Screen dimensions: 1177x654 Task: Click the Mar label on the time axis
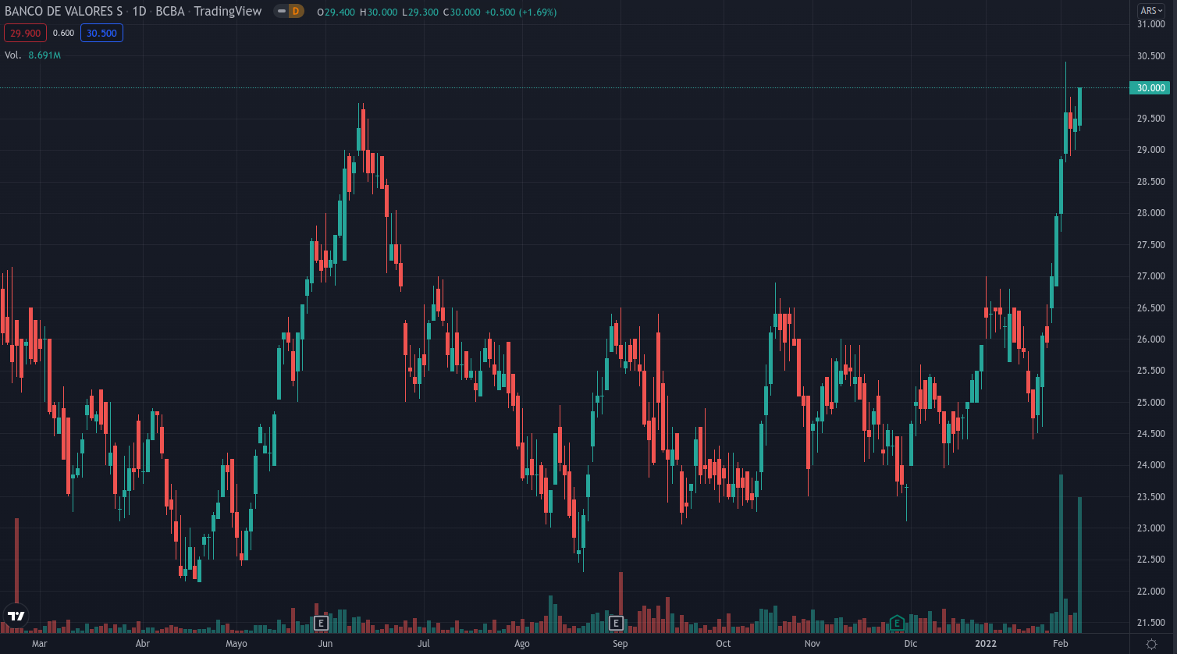pyautogui.click(x=40, y=644)
